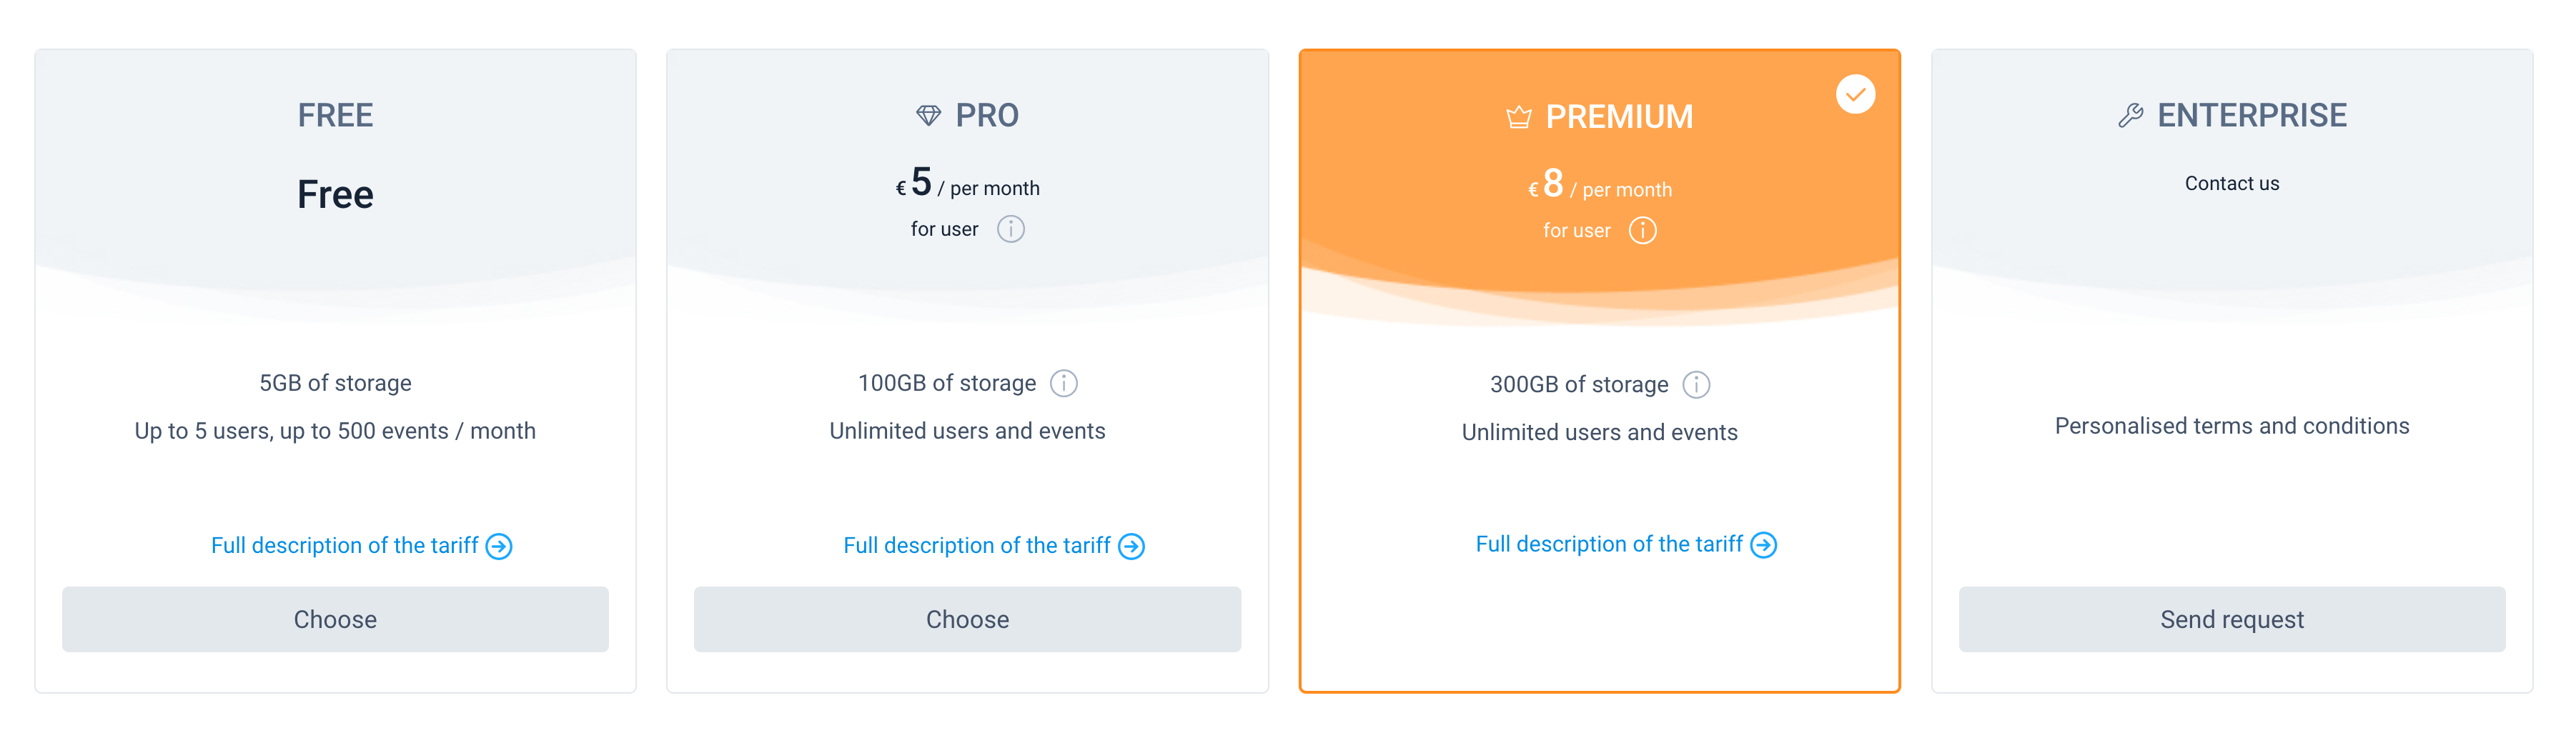2576x743 pixels.
Task: Click info icon beside PREMIUM 'for user'
Action: pyautogui.click(x=1642, y=231)
